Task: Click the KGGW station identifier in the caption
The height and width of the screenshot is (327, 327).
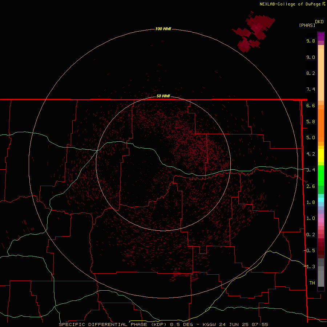Action: pyautogui.click(x=209, y=324)
